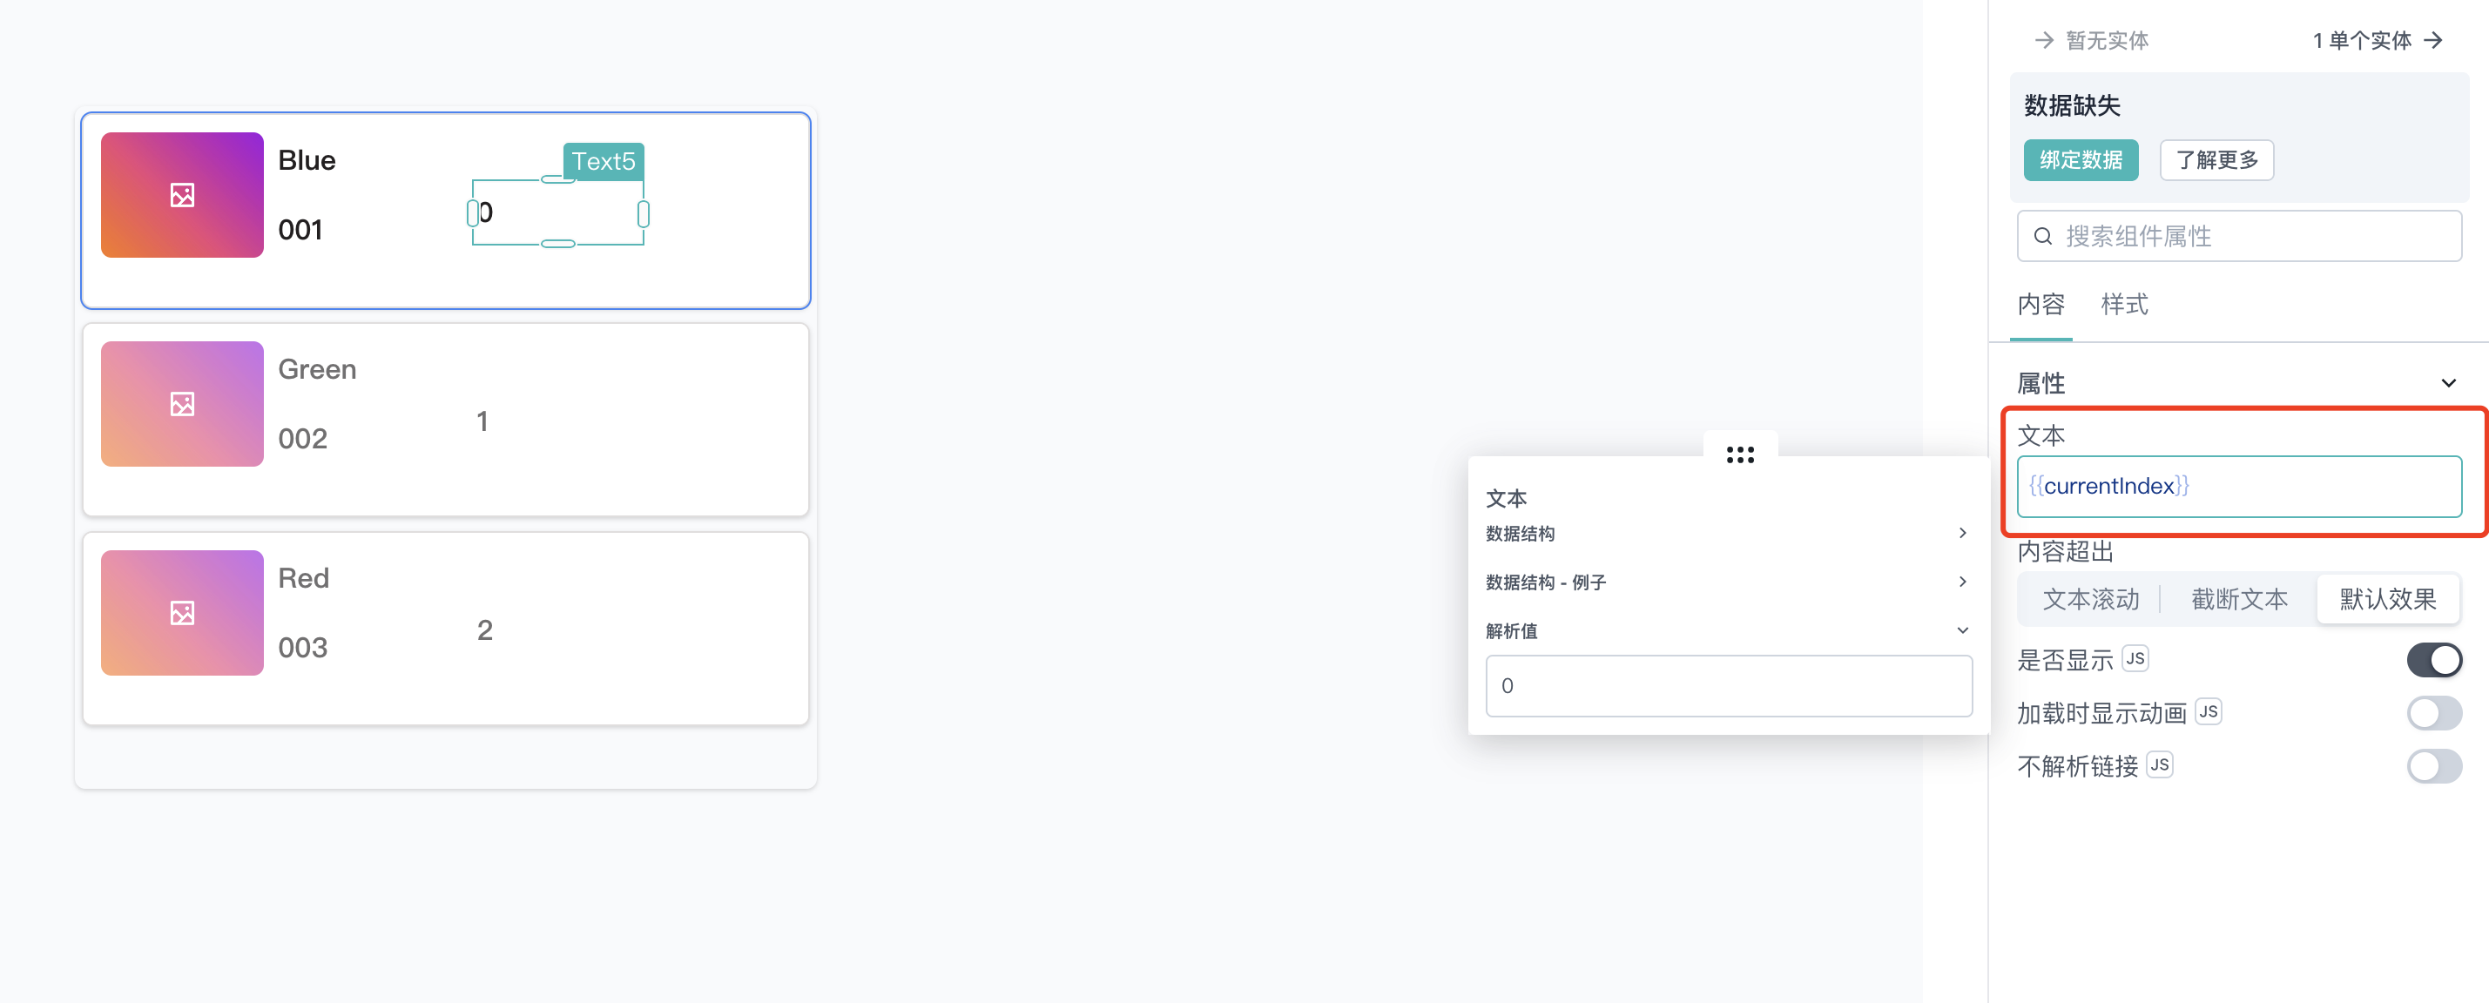Expand the 数据结构 row
The image size is (2489, 1003).
coord(1728,534)
